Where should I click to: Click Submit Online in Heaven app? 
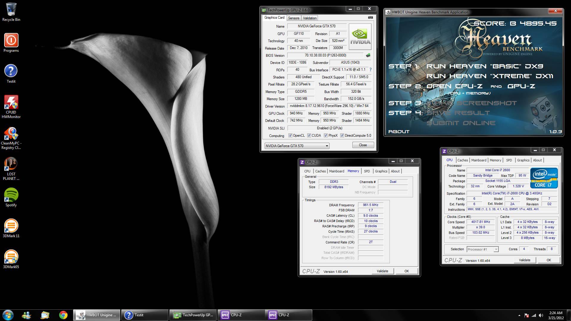tap(461, 123)
